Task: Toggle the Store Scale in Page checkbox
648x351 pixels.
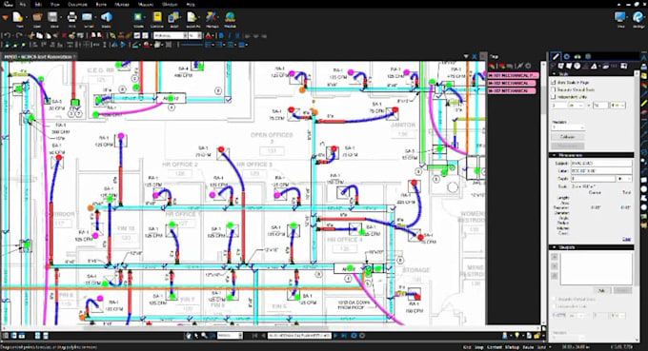Action: coord(554,83)
